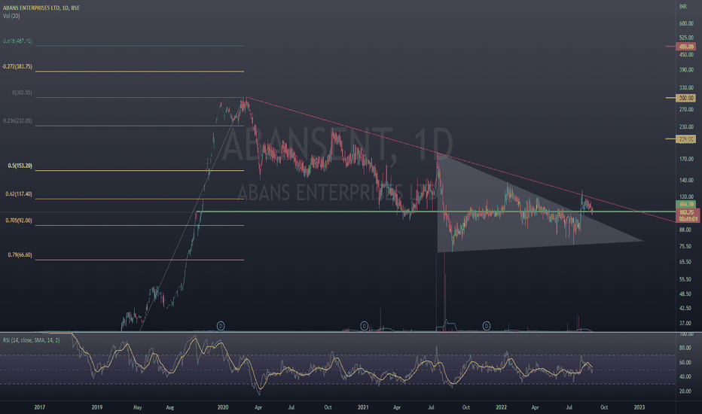This screenshot has width=702, height=414.
Task: Click the red 485.00 price tag
Action: tap(686, 47)
